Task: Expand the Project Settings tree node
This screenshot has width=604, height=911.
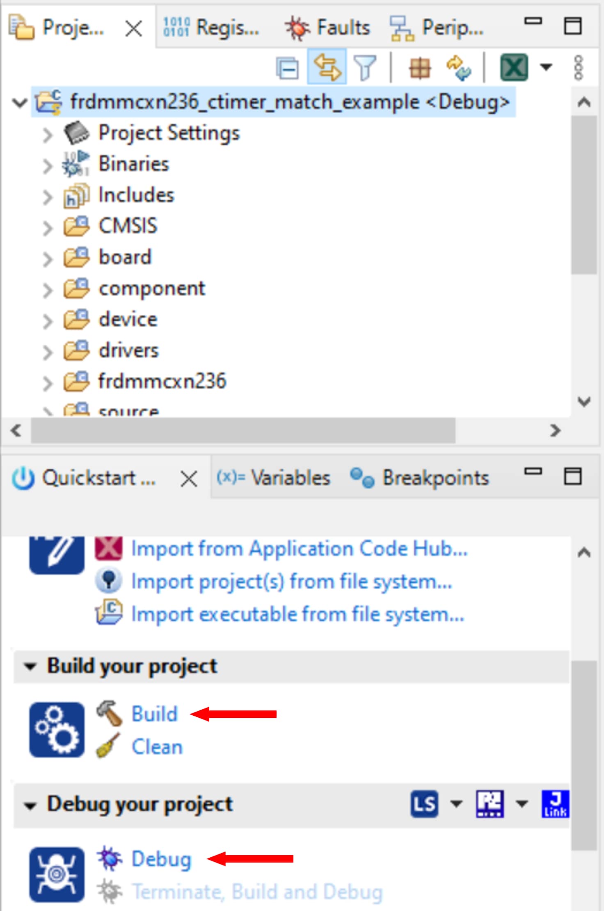Action: [x=48, y=134]
